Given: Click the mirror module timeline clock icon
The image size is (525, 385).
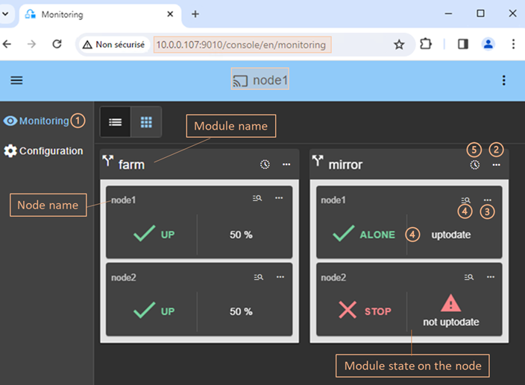Looking at the screenshot, I should coord(475,165).
